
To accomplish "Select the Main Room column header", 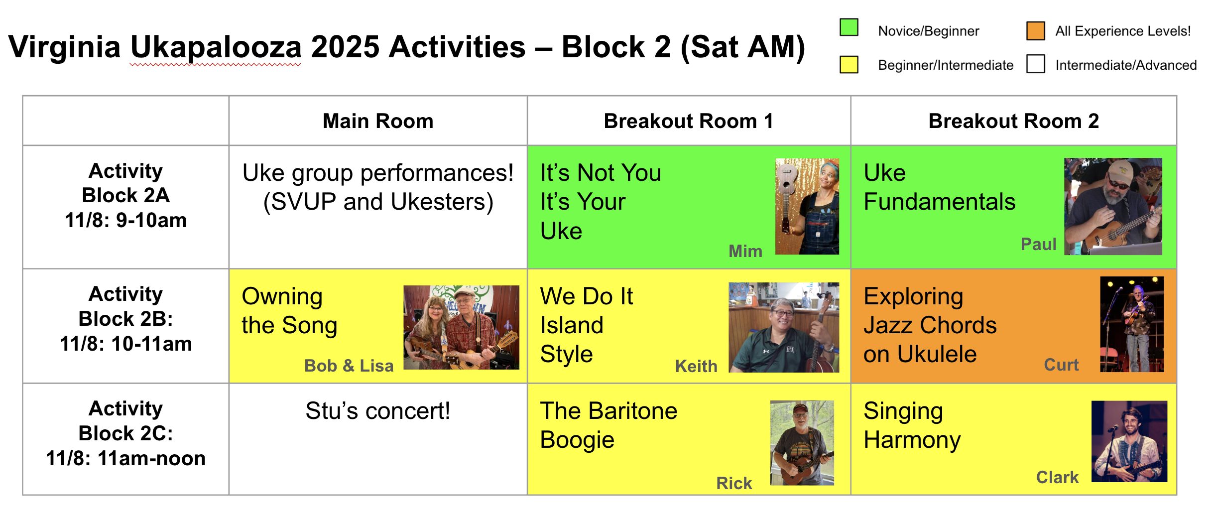I will point(378,121).
